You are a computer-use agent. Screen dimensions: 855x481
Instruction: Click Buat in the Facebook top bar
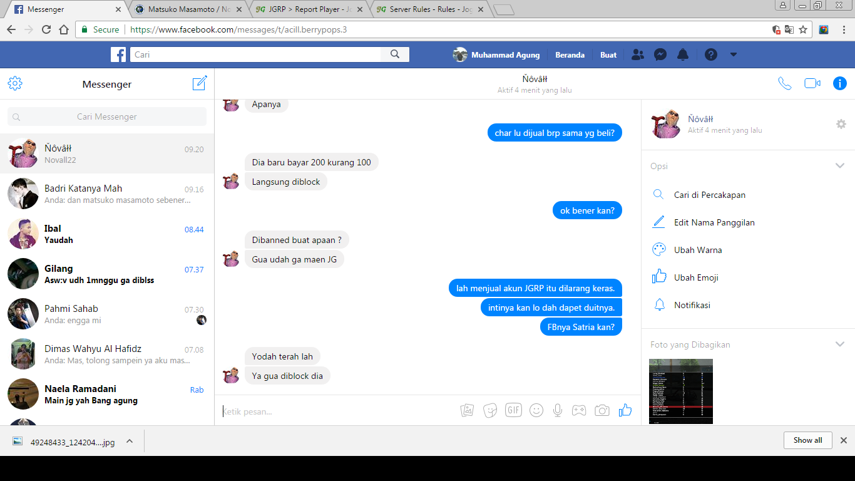(608, 54)
